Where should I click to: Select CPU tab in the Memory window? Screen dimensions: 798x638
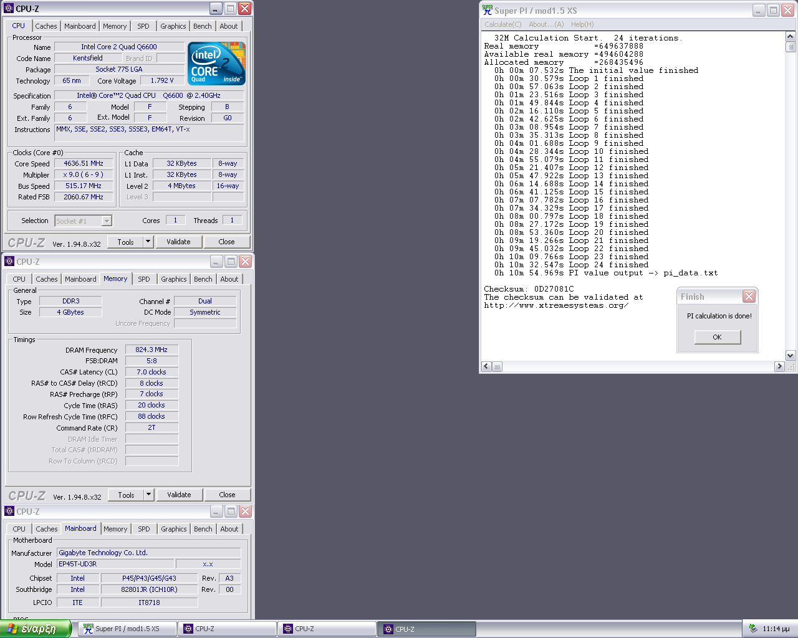[19, 279]
